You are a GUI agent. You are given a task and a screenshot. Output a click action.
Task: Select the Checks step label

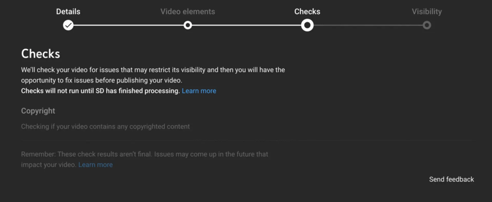[307, 11]
